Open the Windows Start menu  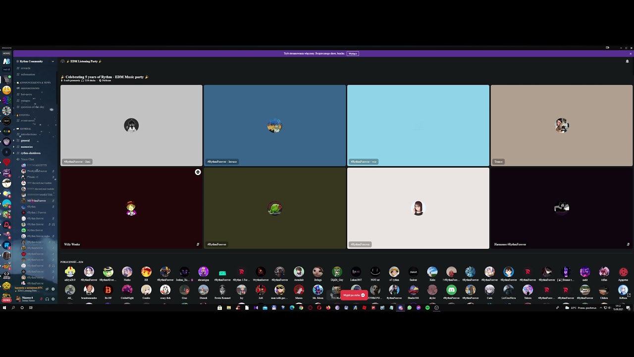tap(4, 307)
